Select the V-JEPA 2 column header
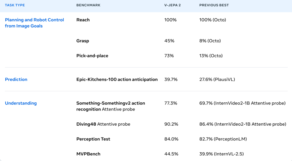 [172, 5]
